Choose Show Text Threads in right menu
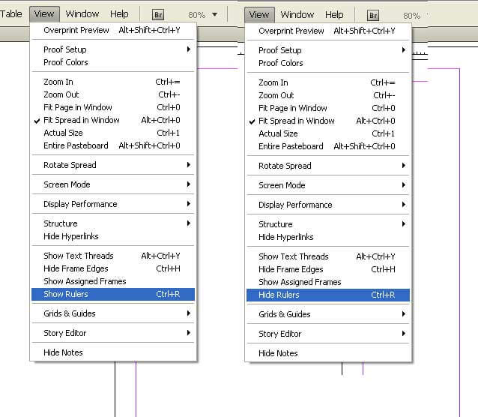This screenshot has width=478, height=417. pos(328,256)
